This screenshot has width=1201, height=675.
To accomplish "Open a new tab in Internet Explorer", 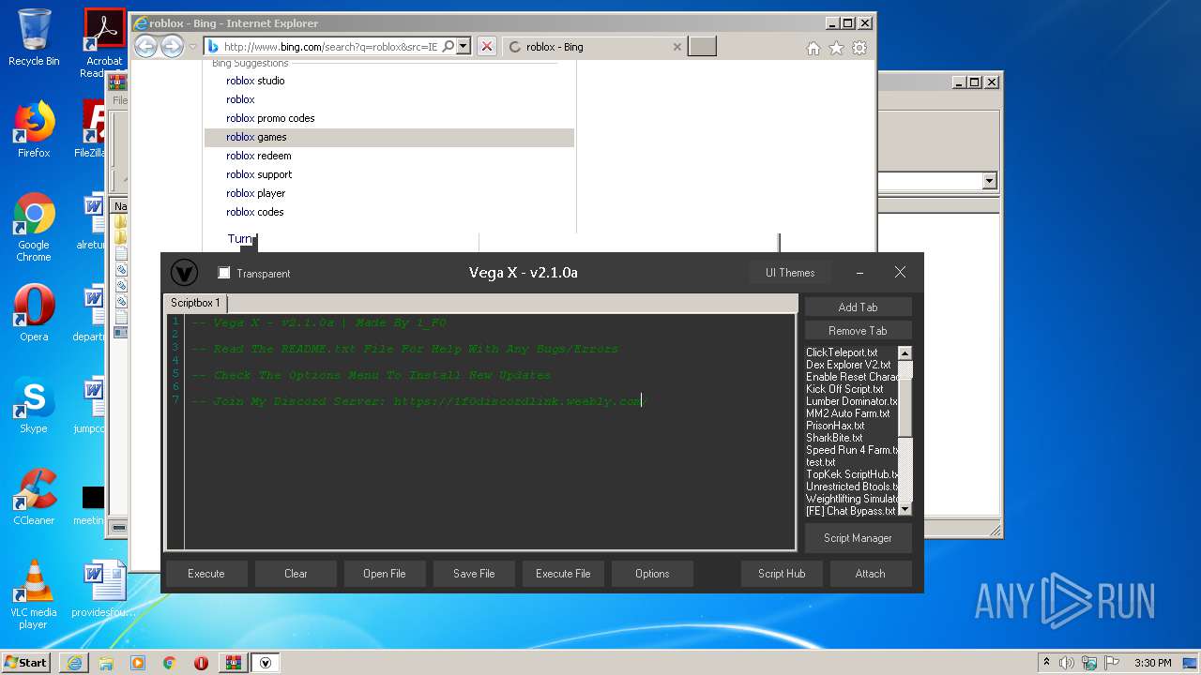I will click(x=702, y=46).
